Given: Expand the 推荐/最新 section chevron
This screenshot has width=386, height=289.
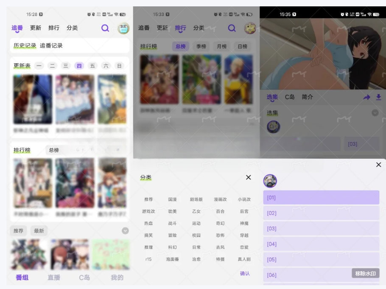Looking at the screenshot, I should [x=125, y=230].
